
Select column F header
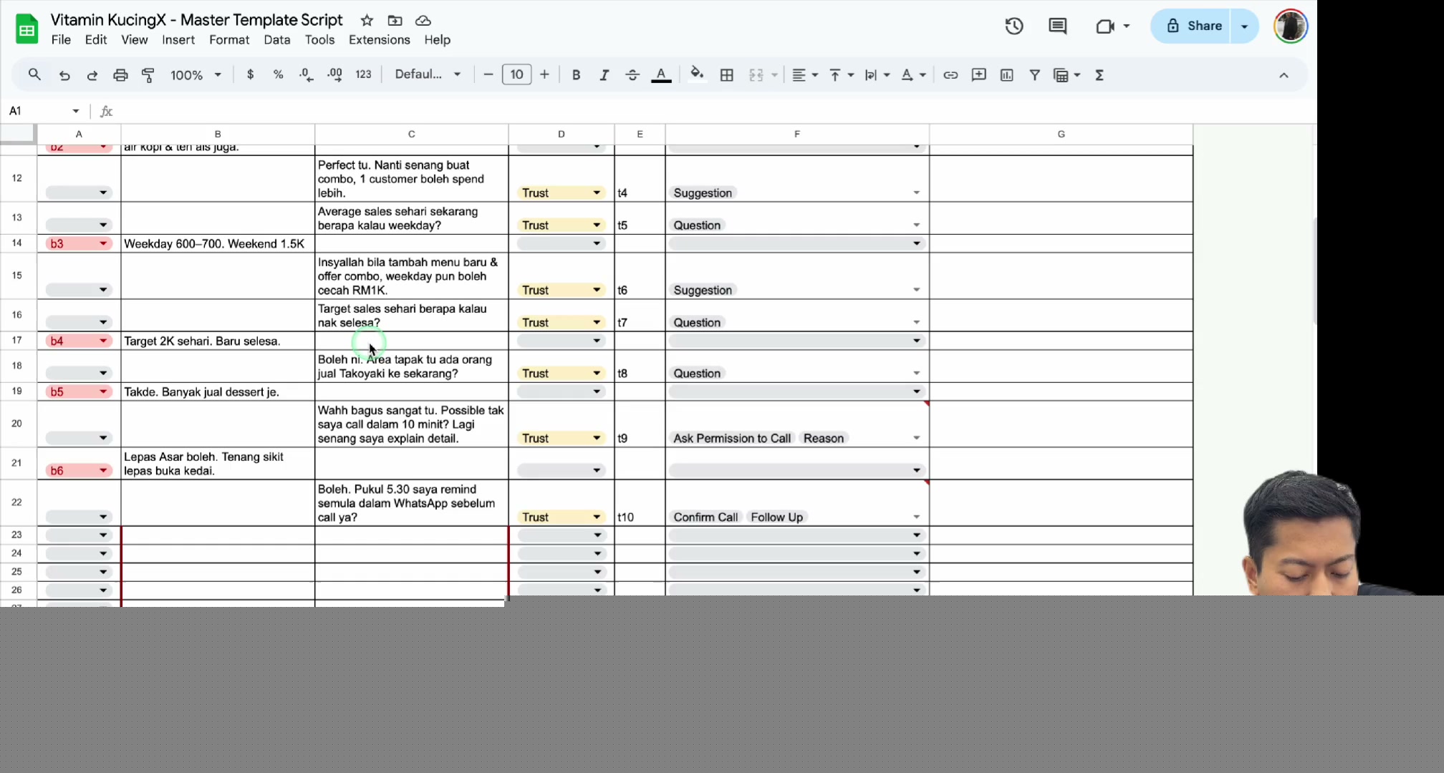(796, 134)
